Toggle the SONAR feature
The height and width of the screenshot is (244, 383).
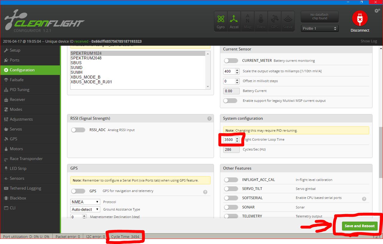click(230, 207)
